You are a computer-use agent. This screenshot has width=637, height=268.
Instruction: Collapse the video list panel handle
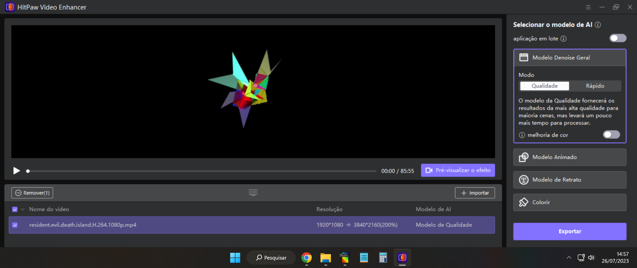click(x=253, y=193)
